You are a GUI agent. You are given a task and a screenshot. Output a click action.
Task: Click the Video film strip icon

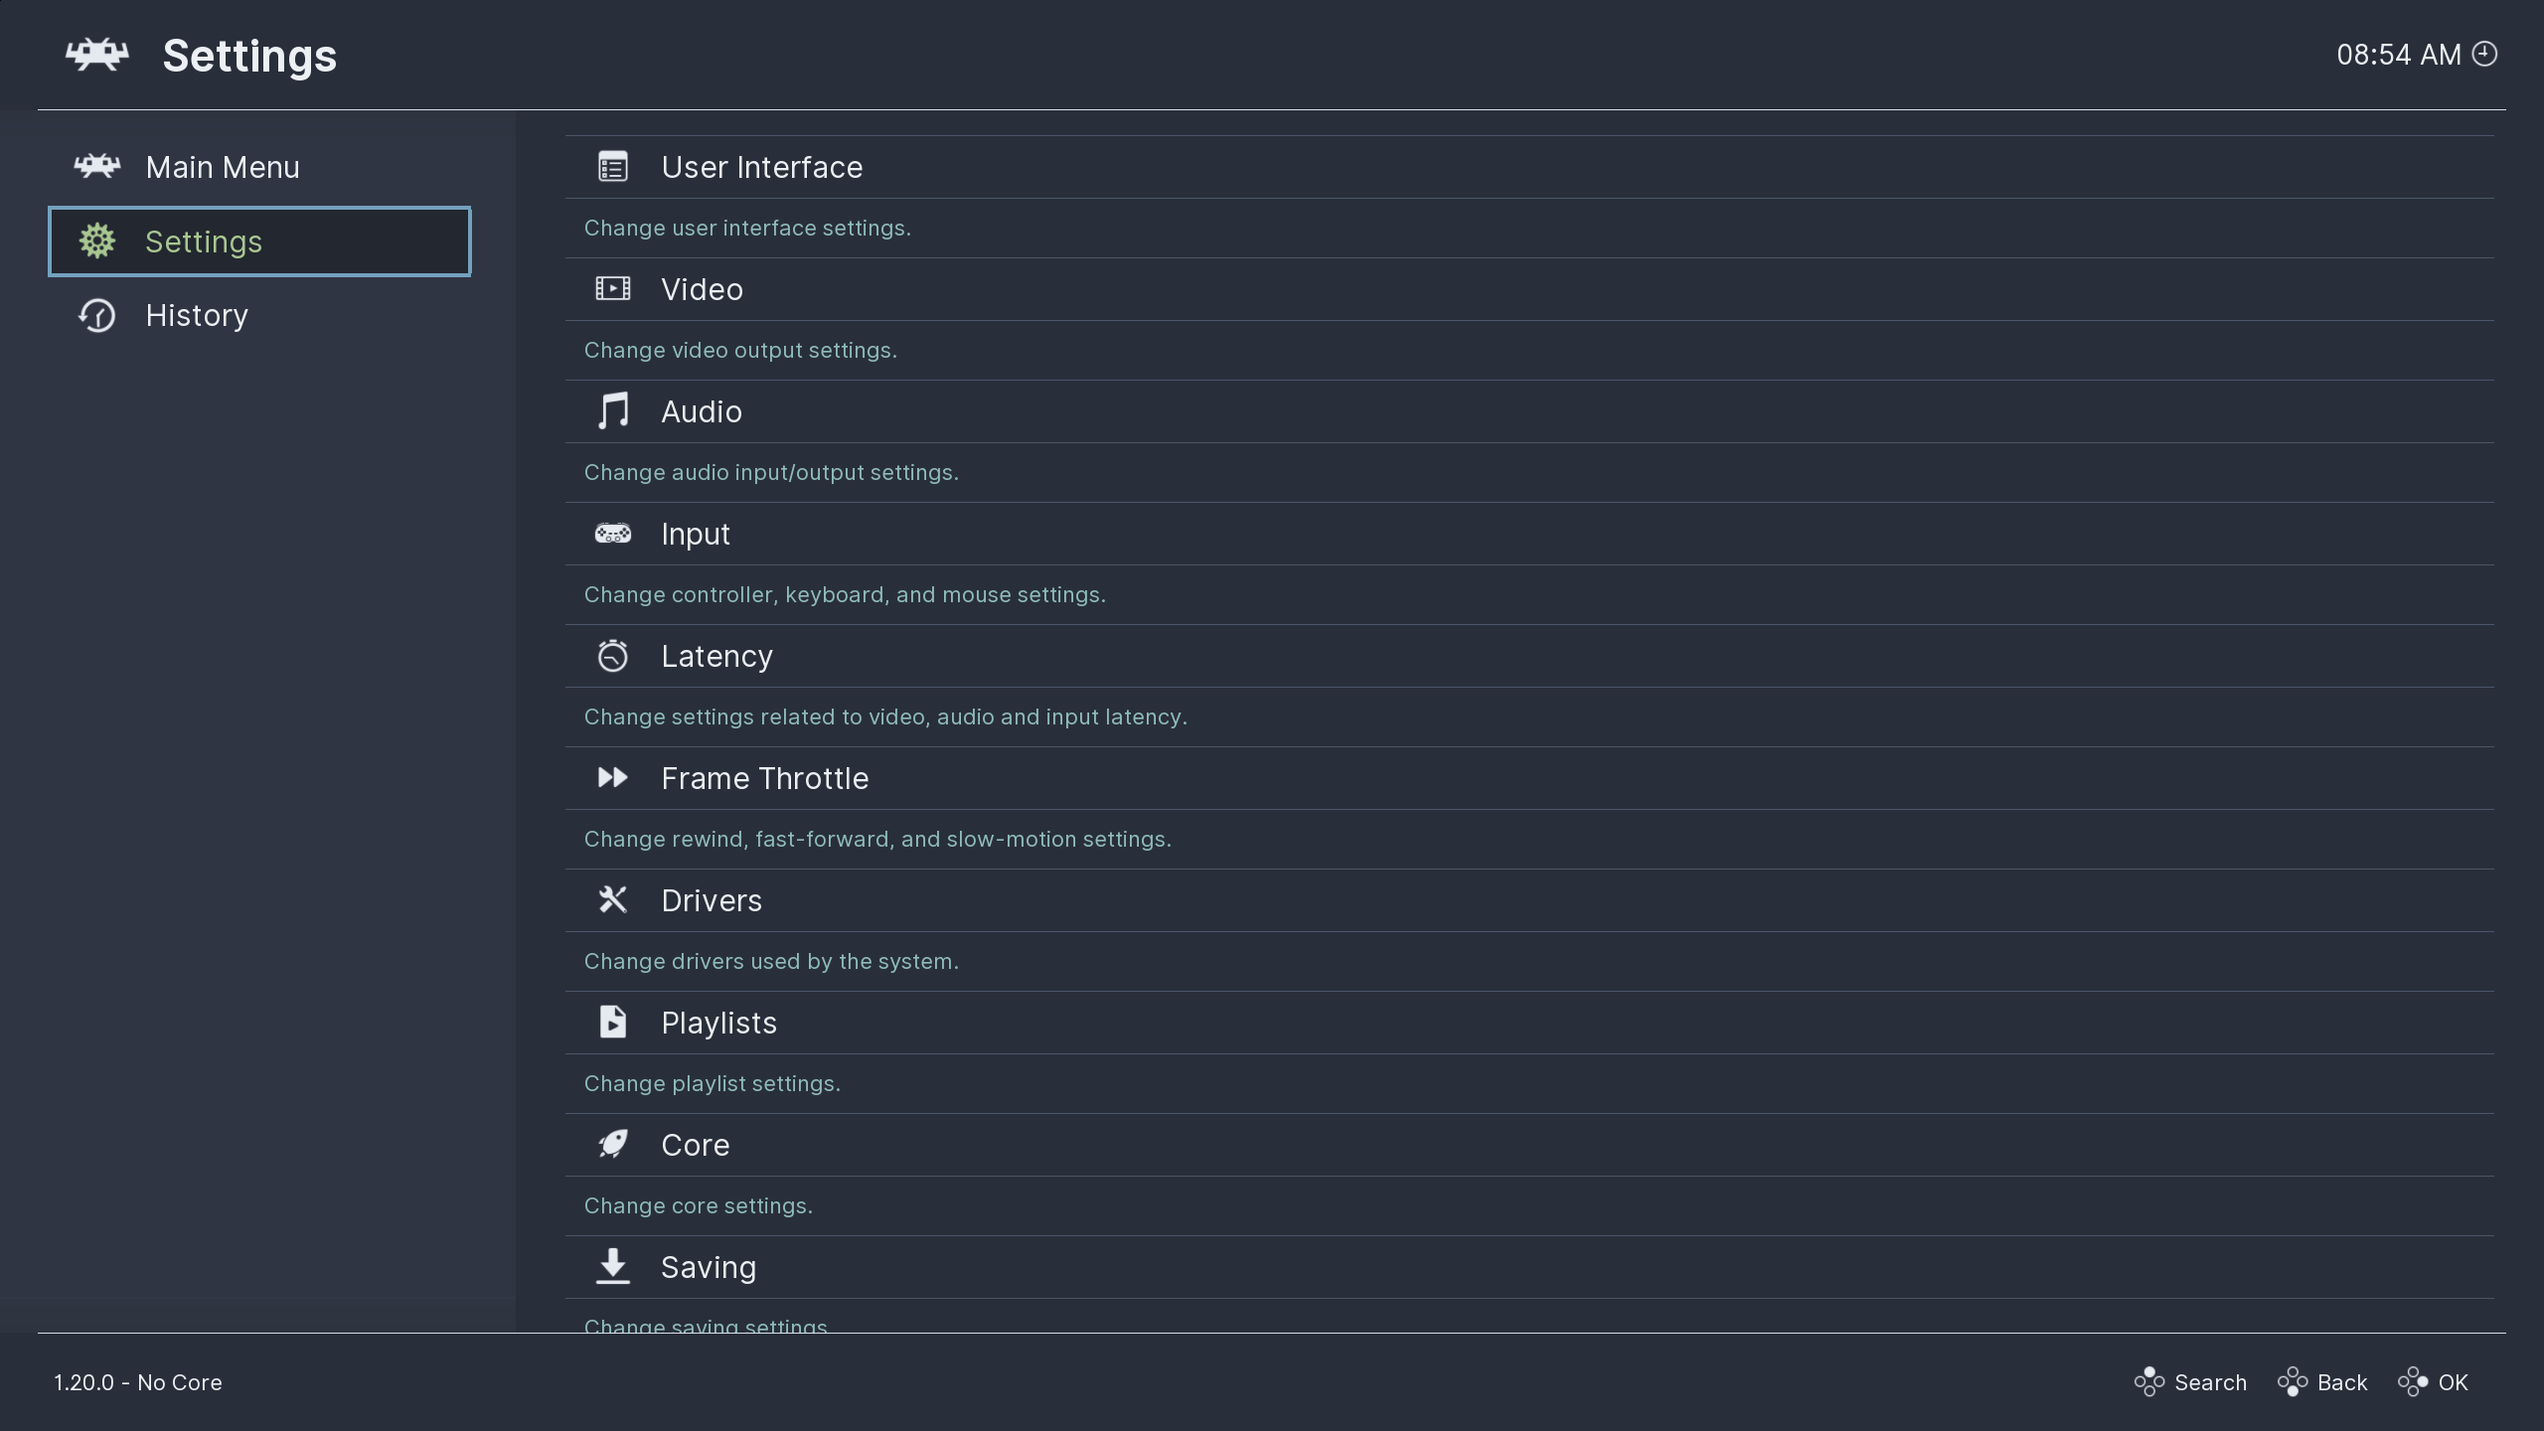coord(613,288)
